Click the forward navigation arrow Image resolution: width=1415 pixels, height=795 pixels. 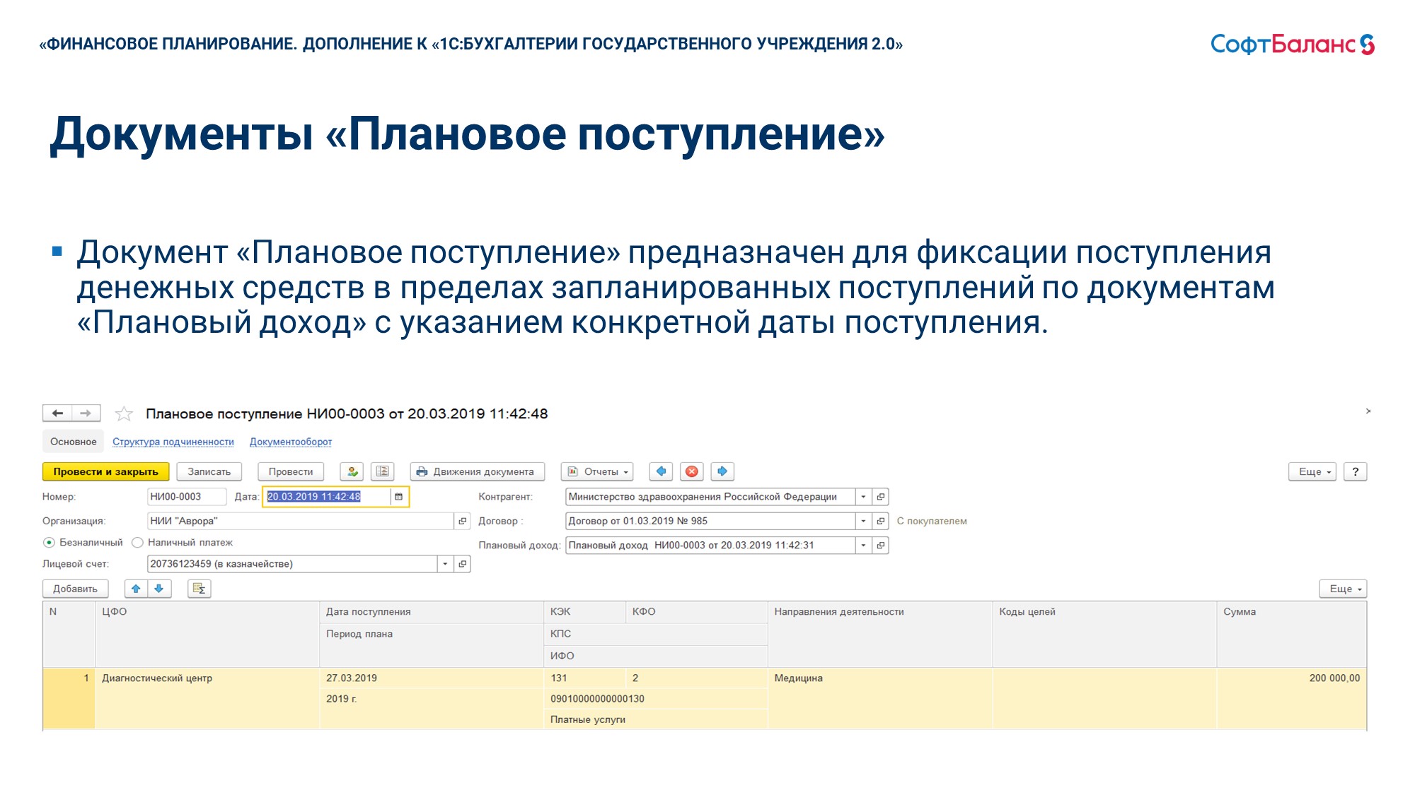pyautogui.click(x=86, y=413)
